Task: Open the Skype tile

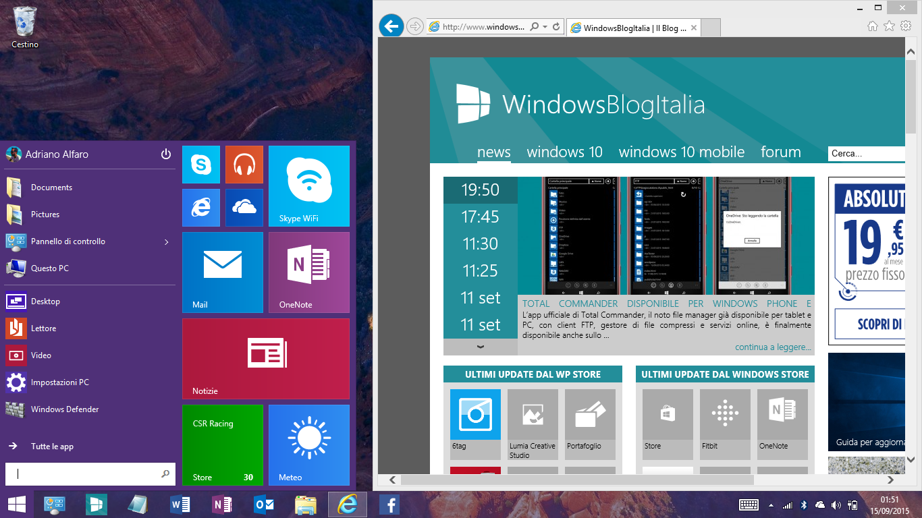Action: (201, 165)
